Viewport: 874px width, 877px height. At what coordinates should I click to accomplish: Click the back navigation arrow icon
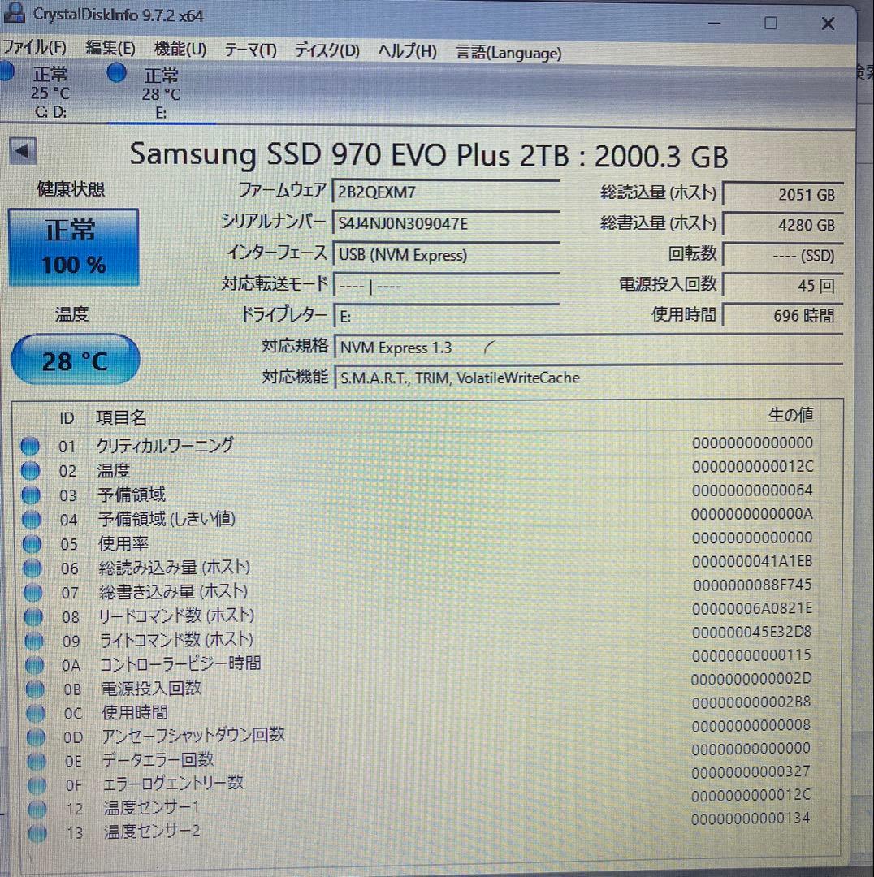click(23, 151)
